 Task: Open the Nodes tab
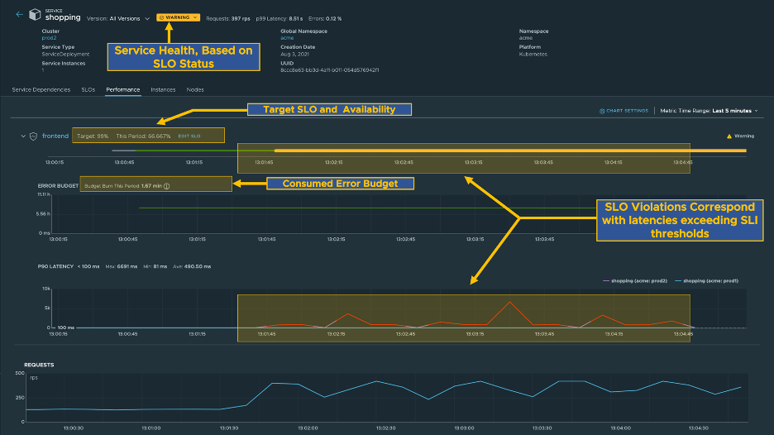click(x=195, y=89)
